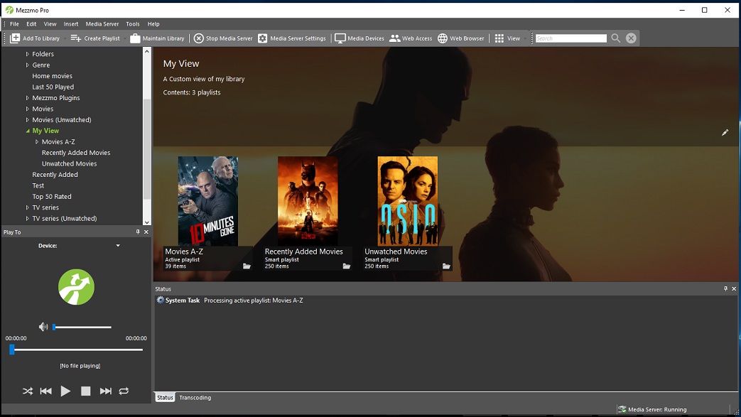The width and height of the screenshot is (741, 417).
Task: Skip to previous track
Action: tap(46, 391)
